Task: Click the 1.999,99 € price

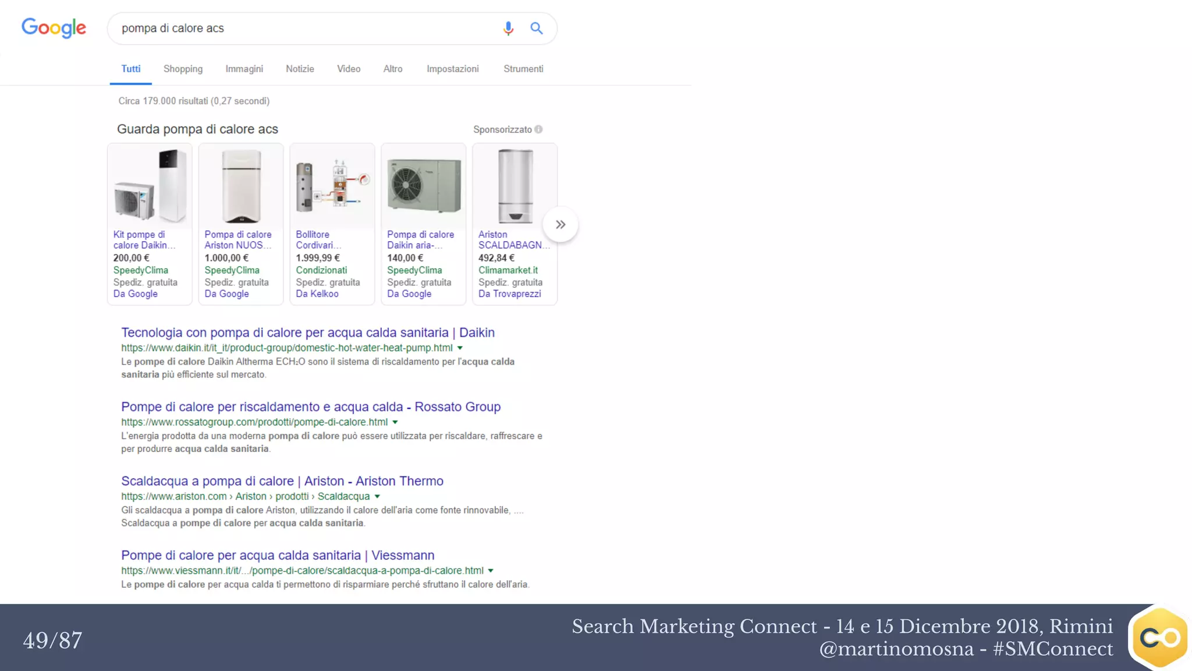Action: coord(318,258)
